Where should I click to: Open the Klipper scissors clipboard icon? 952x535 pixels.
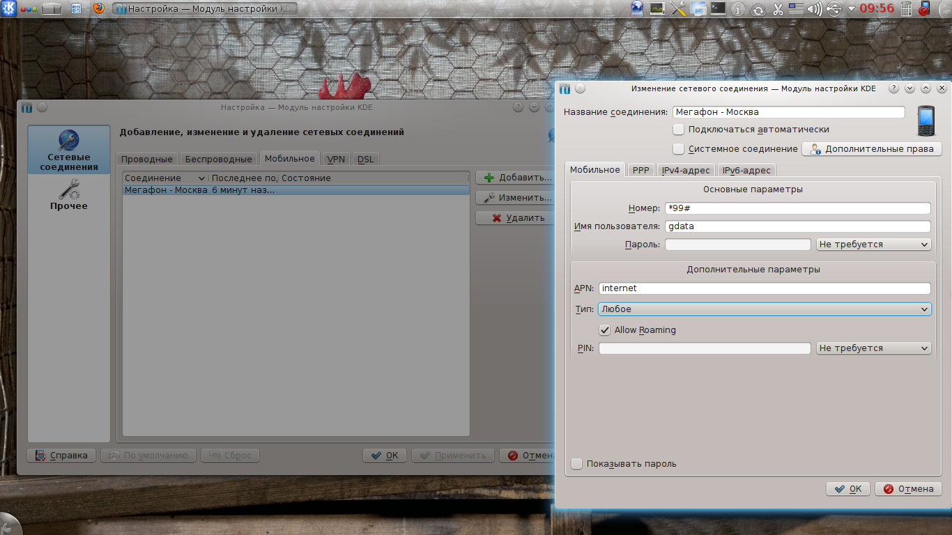[778, 10]
